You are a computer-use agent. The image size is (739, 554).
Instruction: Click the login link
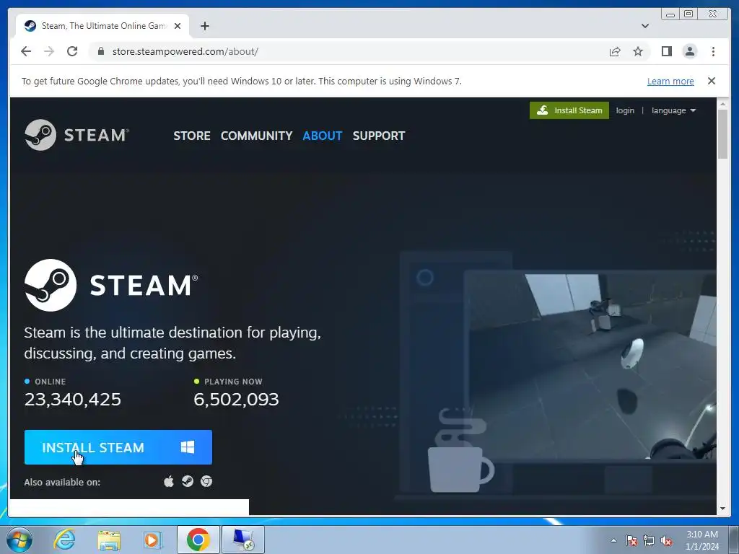(x=625, y=110)
